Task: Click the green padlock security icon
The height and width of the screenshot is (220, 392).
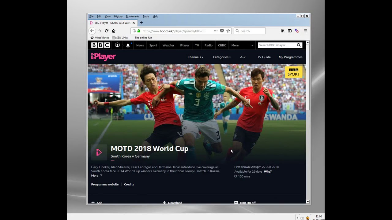Action: (139, 31)
